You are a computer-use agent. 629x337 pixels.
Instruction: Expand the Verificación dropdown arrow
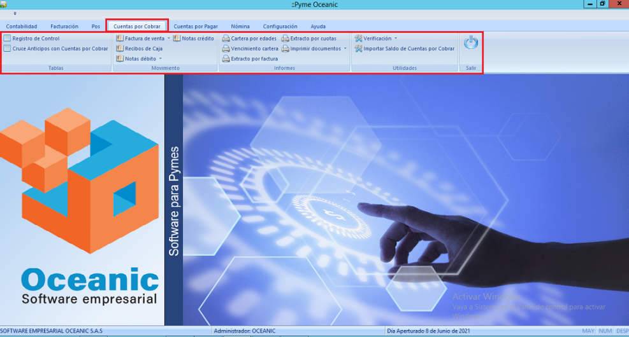tap(396, 39)
